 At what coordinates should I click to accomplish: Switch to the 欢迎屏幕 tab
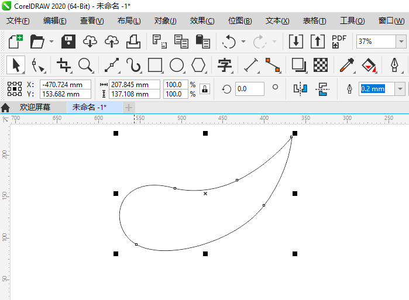[35, 108]
